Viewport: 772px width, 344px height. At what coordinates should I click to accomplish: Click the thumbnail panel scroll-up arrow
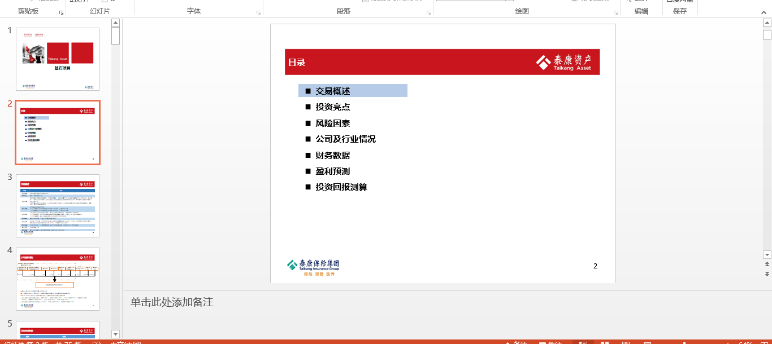116,23
